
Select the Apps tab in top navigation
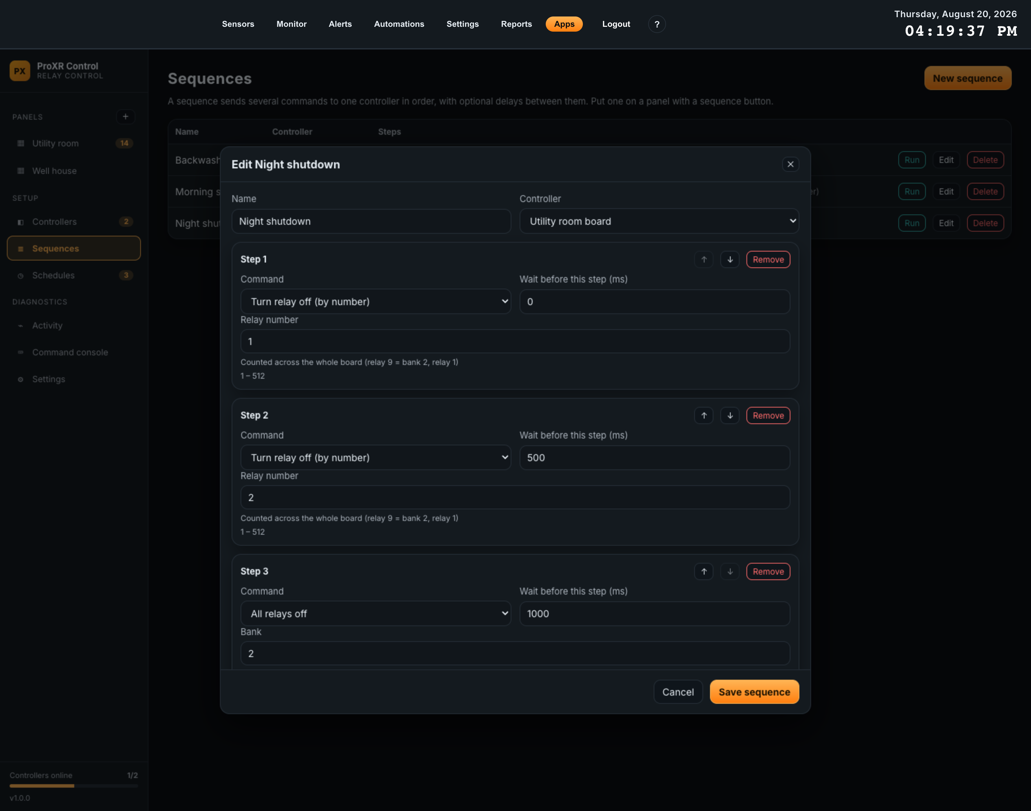[x=564, y=24]
